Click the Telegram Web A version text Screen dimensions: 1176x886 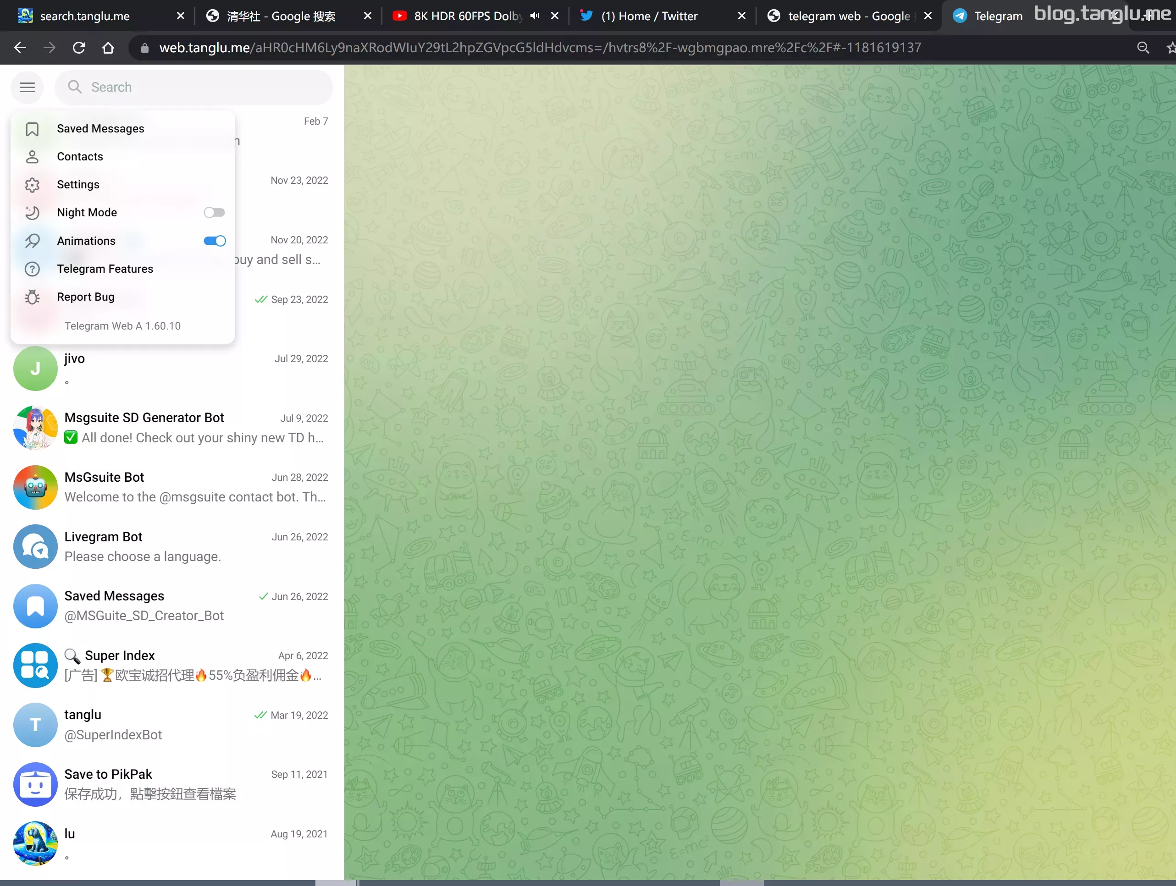tap(122, 326)
